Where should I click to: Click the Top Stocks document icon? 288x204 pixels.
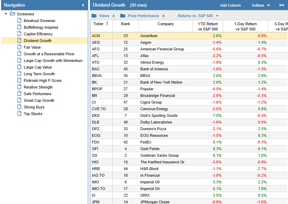pyautogui.click(x=20, y=114)
